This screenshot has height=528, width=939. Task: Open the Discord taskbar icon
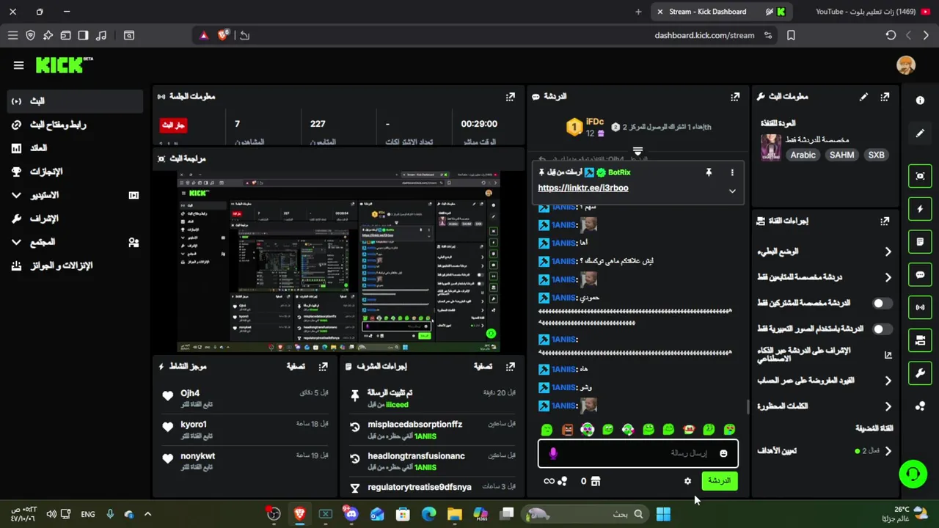coord(351,514)
